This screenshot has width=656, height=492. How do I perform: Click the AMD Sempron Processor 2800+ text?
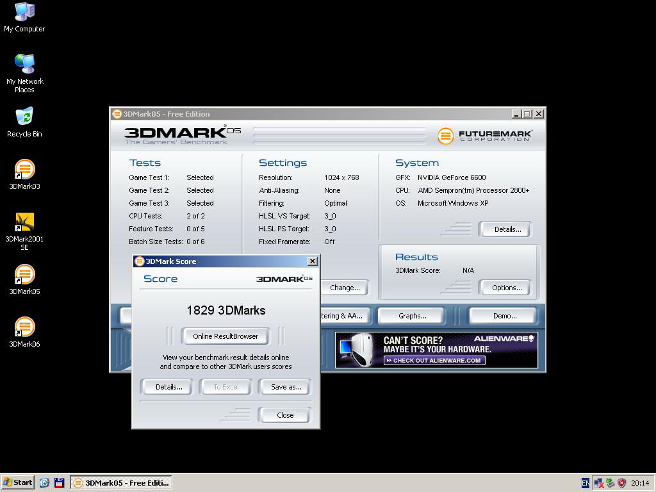[473, 190]
